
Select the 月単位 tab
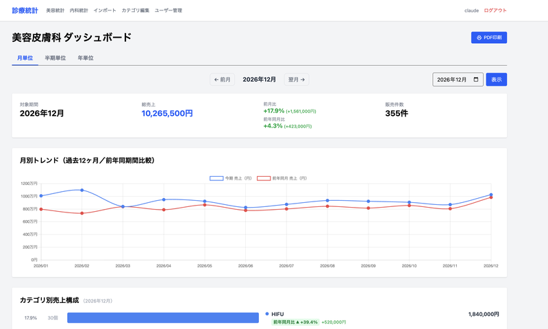[x=25, y=58]
